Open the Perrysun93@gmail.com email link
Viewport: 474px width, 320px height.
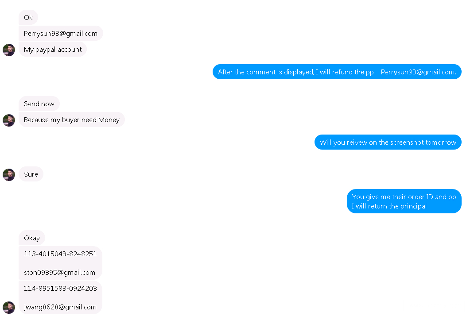61,34
